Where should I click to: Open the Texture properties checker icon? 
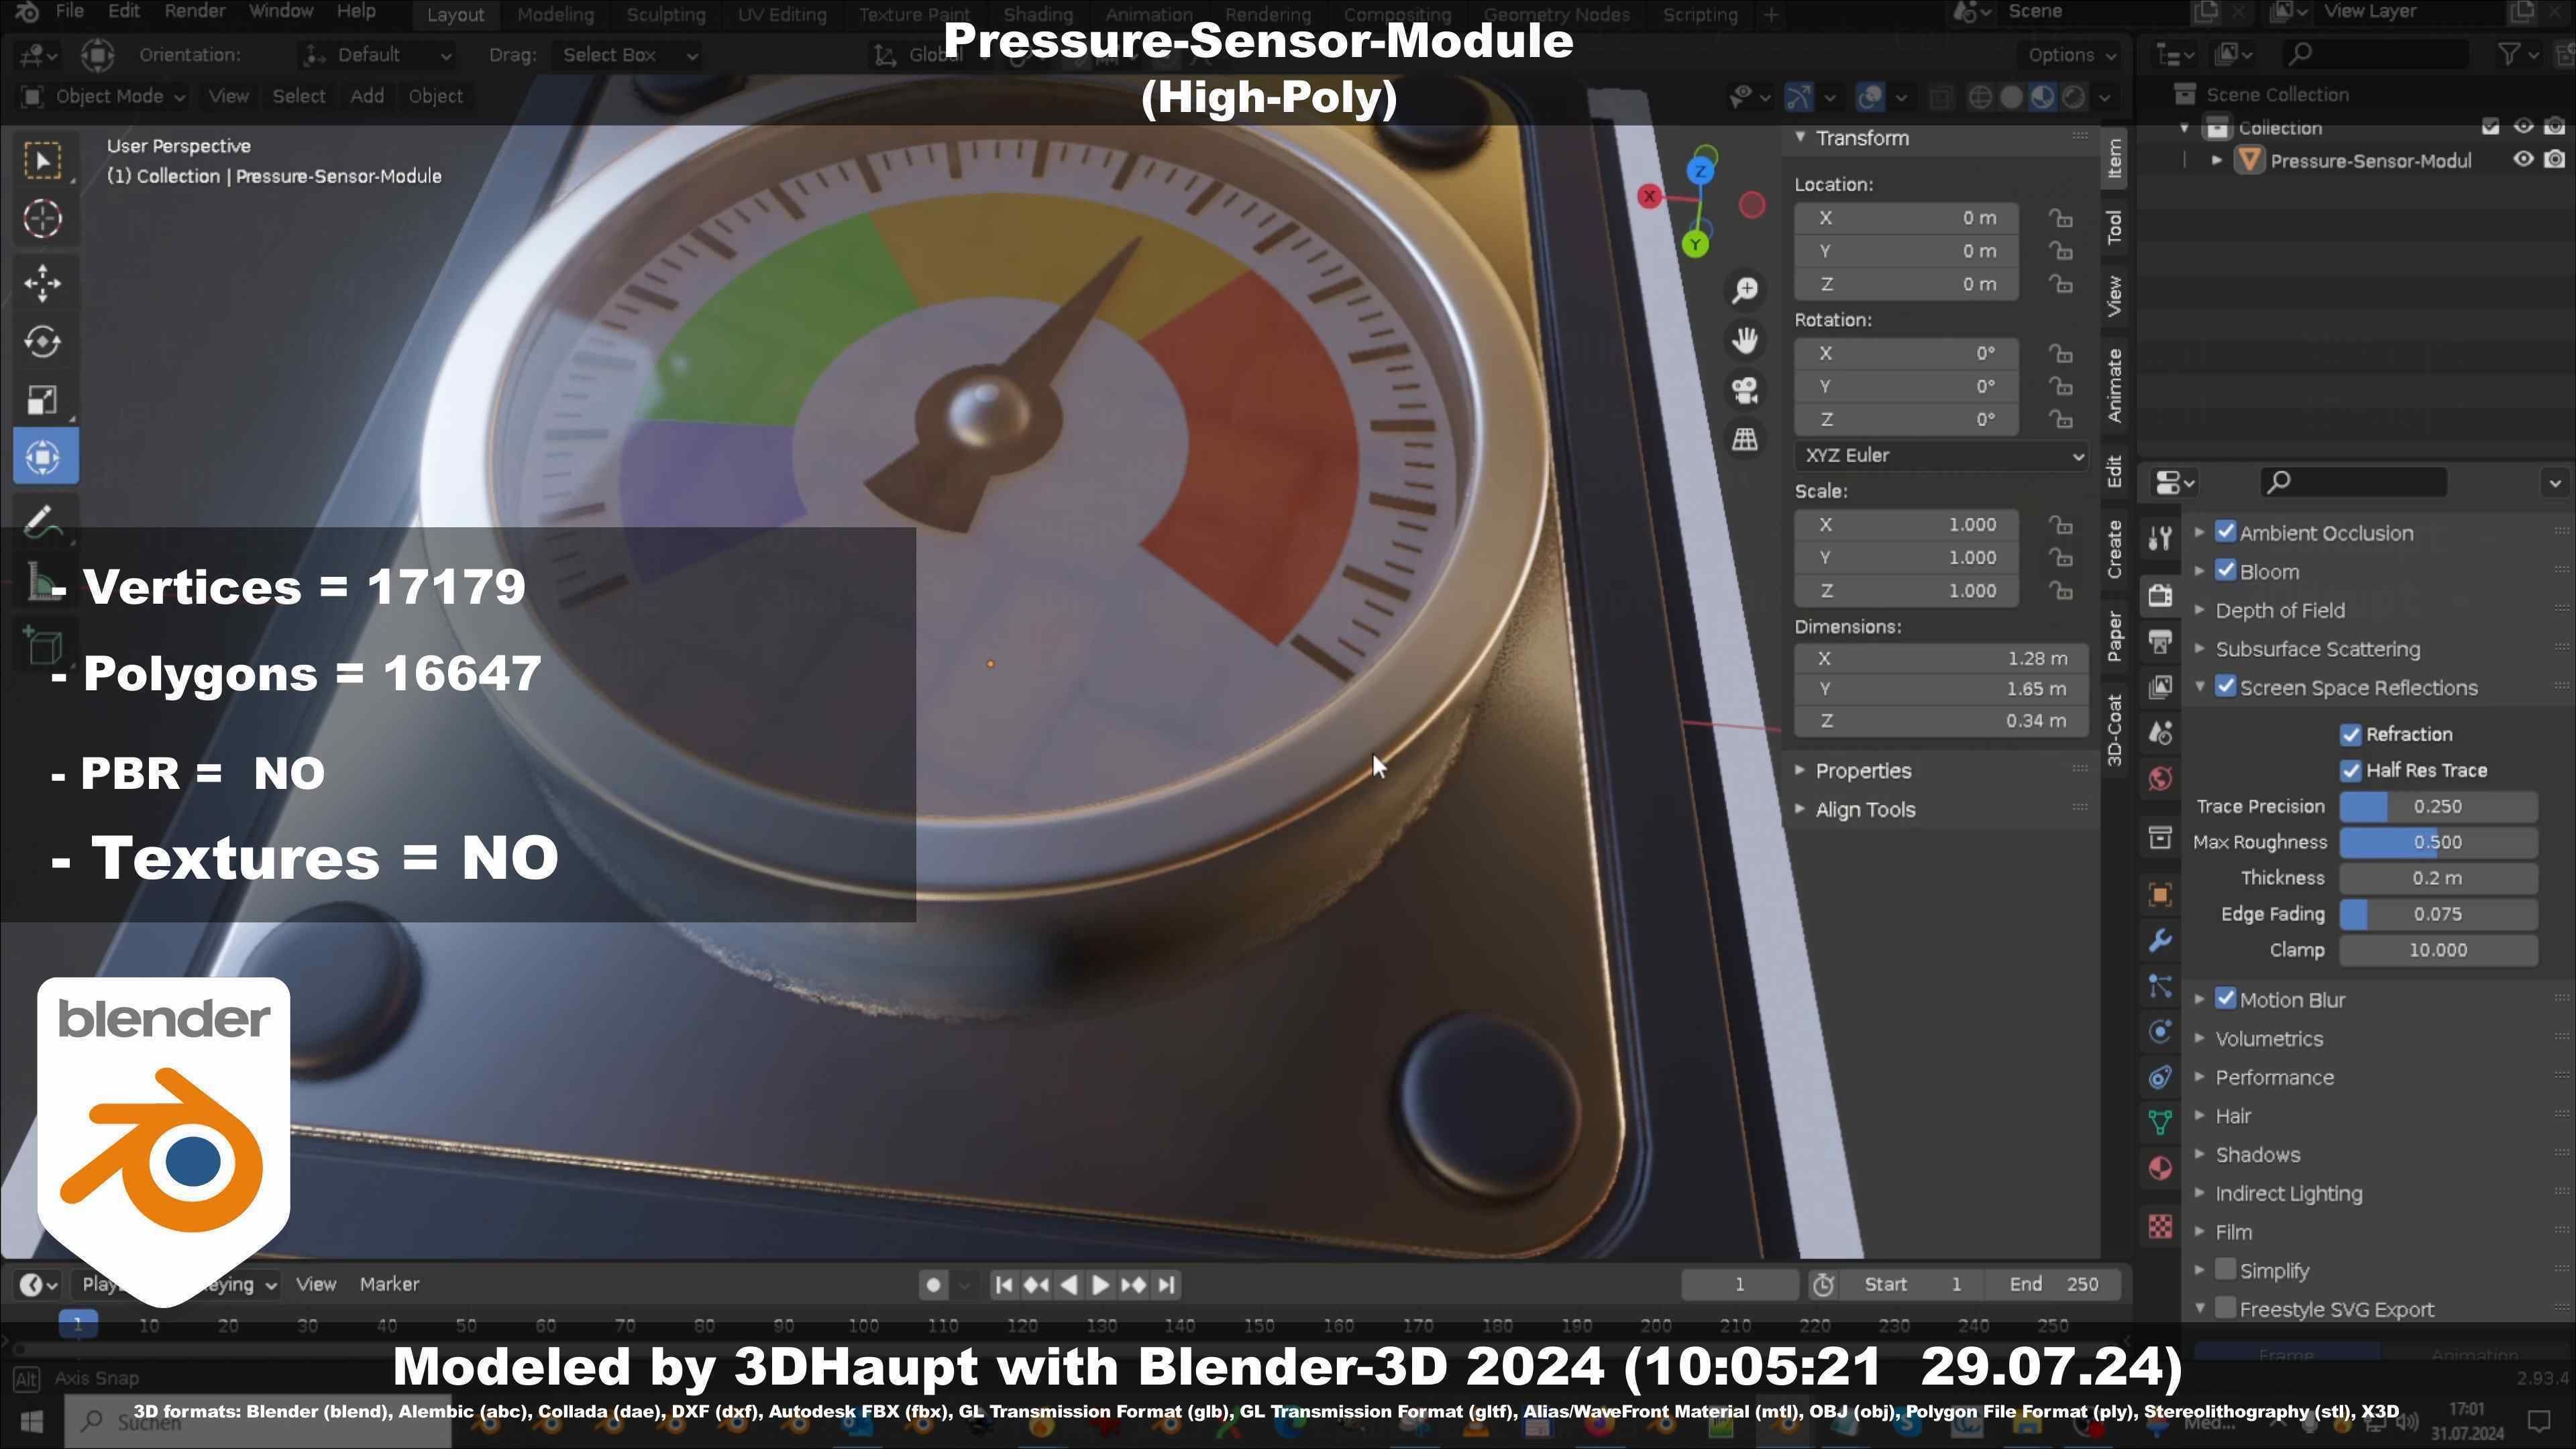pos(2160,1226)
